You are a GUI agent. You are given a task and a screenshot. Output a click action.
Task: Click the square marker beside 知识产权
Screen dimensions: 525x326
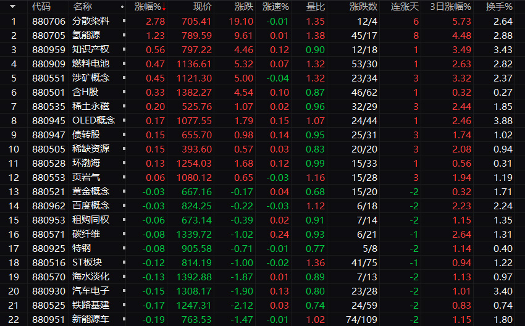(x=124, y=49)
